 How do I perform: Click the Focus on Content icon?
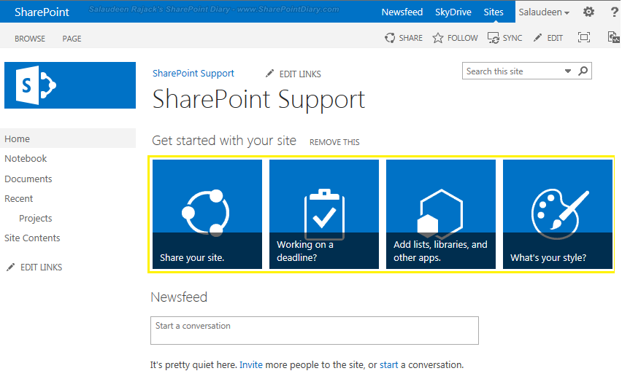click(584, 37)
